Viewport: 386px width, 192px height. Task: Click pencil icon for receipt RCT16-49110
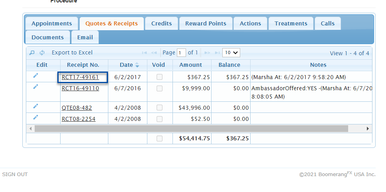point(36,87)
